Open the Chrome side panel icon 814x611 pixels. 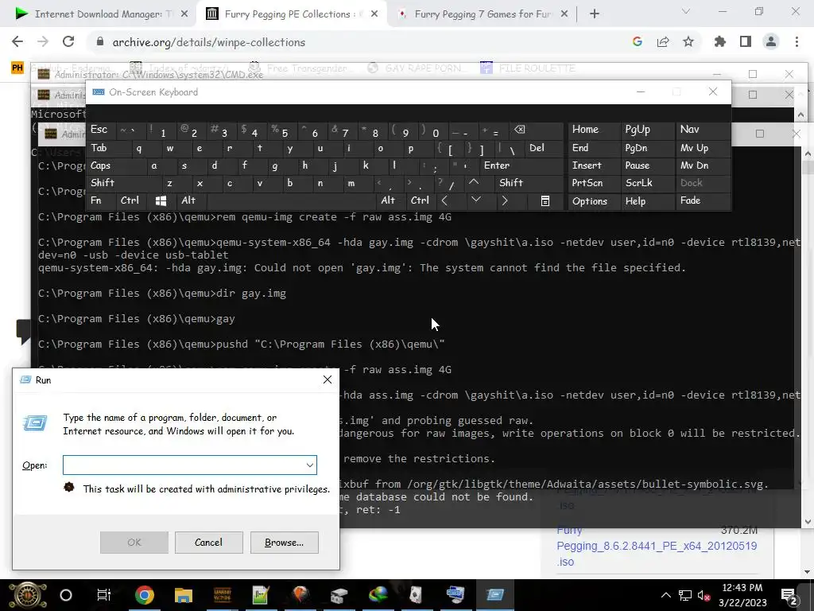(746, 42)
